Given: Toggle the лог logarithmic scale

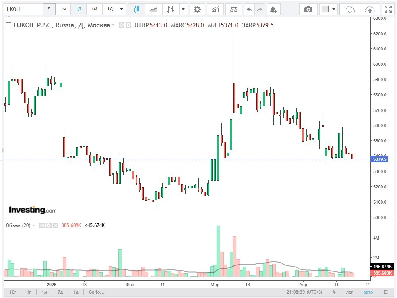Looking at the screenshot, I should click(x=349, y=292).
